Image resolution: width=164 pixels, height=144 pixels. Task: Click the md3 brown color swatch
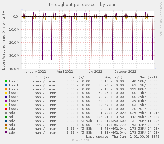coord(6,125)
